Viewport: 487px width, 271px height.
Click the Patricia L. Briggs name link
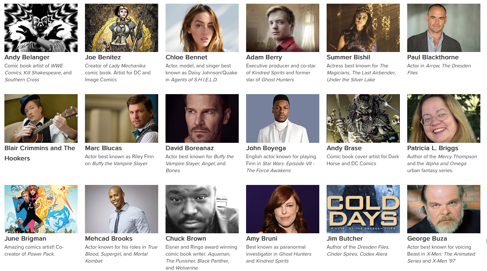(x=433, y=148)
